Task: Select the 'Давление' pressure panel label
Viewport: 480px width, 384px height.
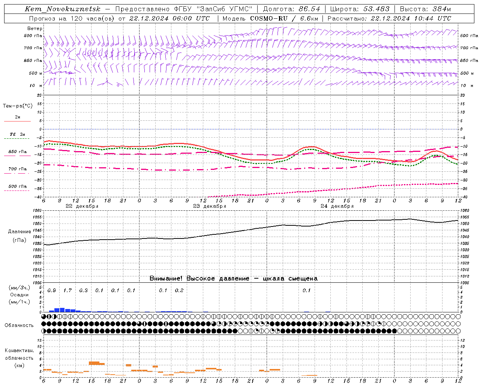Action: point(19,232)
